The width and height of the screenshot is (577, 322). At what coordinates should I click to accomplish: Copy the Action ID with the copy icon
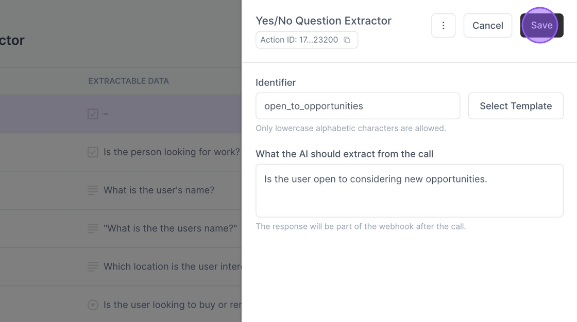tap(347, 40)
